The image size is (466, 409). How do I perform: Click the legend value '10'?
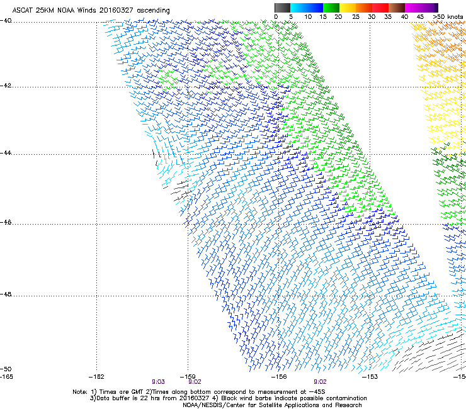pyautogui.click(x=308, y=16)
